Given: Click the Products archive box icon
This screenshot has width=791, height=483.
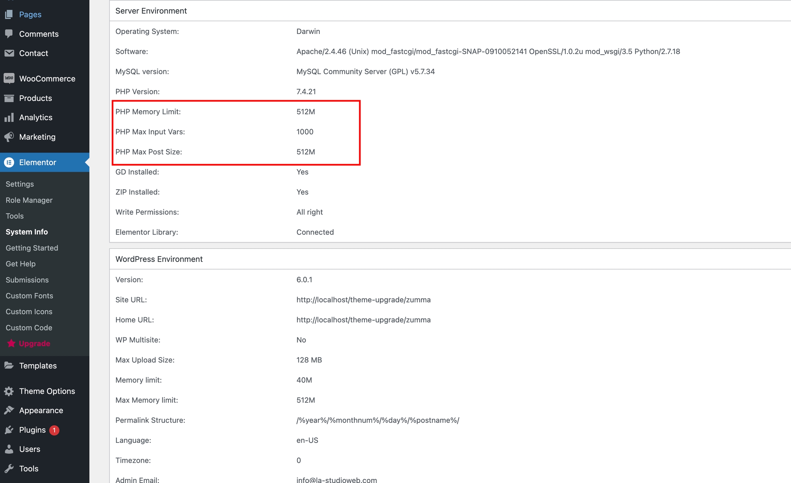Looking at the screenshot, I should [x=9, y=98].
